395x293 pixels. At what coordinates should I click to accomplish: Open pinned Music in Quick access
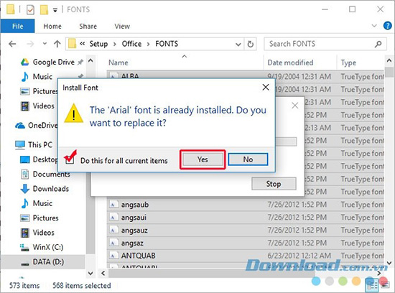pos(42,77)
